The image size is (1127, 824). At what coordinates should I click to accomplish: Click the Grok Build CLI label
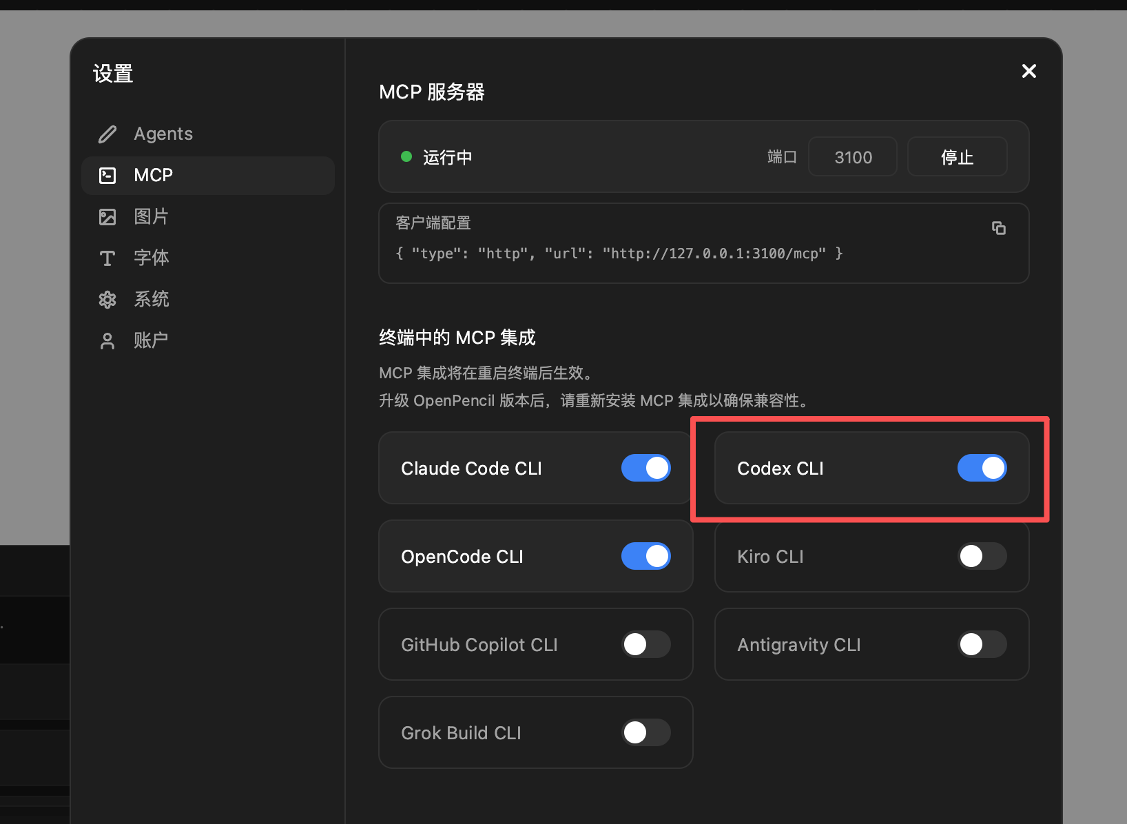click(461, 733)
